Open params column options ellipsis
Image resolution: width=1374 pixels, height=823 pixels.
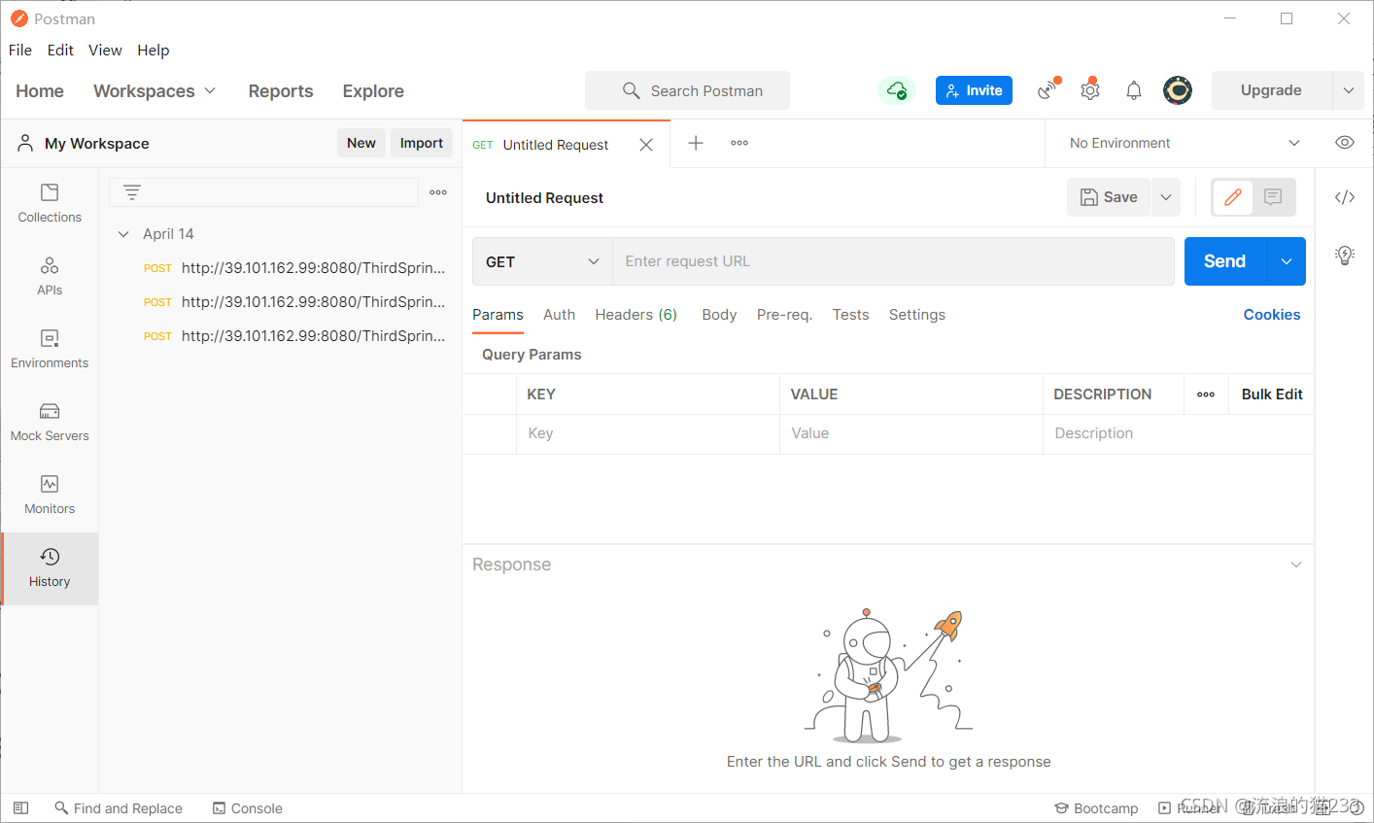tap(1206, 394)
